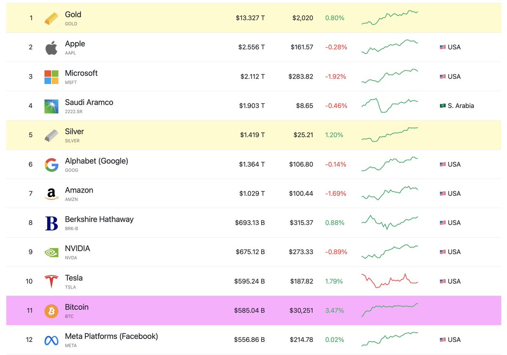
Task: Open the Microsoft company link
Action: 81,73
